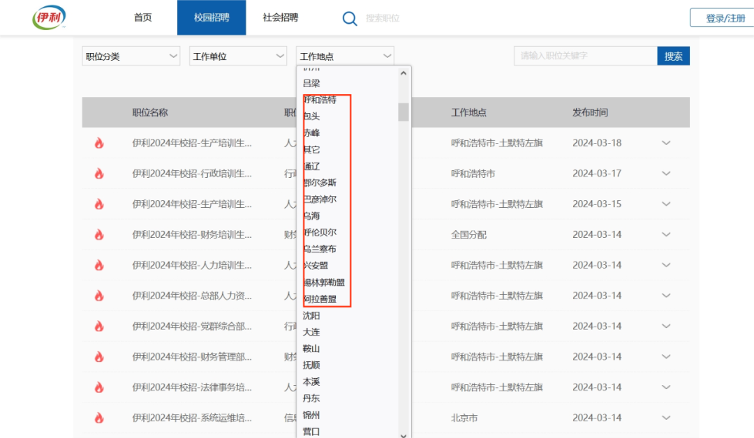Click flame icon beside 人力培训生 job
Screen dimensions: 754x438
tap(99, 265)
